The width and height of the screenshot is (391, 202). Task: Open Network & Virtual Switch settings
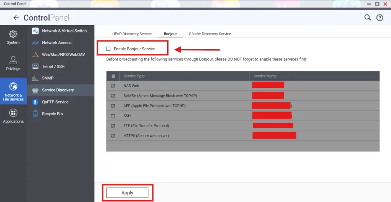tap(61, 31)
